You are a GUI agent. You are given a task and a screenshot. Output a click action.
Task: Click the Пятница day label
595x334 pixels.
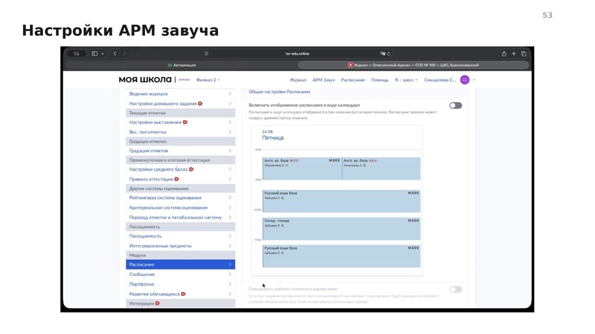273,138
